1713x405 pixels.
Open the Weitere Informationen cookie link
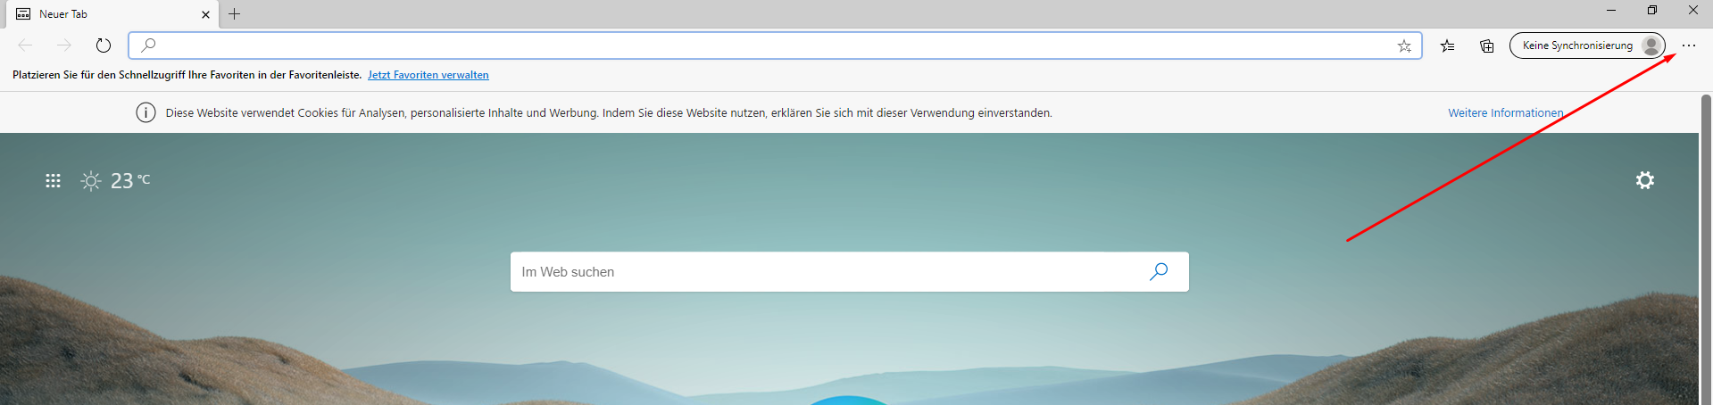pos(1506,113)
